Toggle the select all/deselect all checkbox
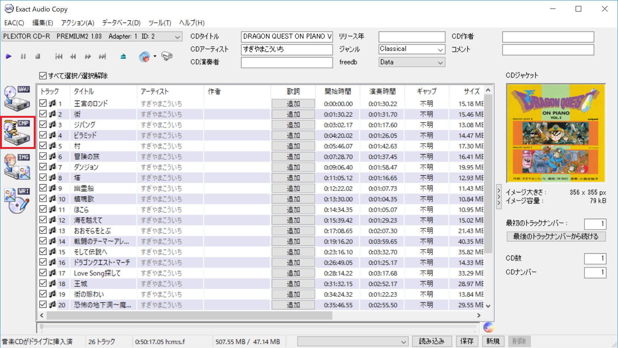Viewport: 618px width, 348px height. (x=43, y=76)
